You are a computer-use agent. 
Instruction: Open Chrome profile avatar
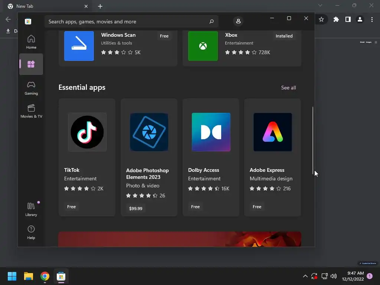coord(360,19)
